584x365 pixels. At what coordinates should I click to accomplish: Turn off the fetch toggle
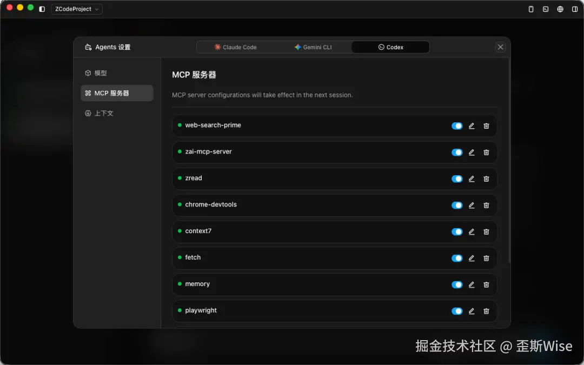(457, 258)
